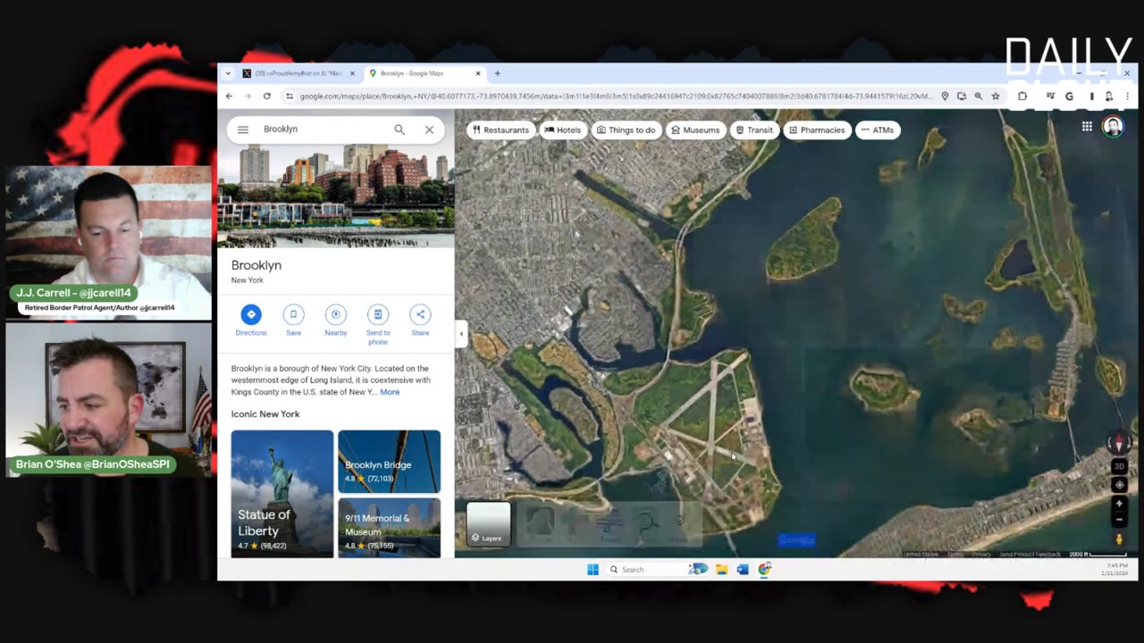Send Brooklyn to phone
Screen dimensions: 1144x643
point(378,325)
